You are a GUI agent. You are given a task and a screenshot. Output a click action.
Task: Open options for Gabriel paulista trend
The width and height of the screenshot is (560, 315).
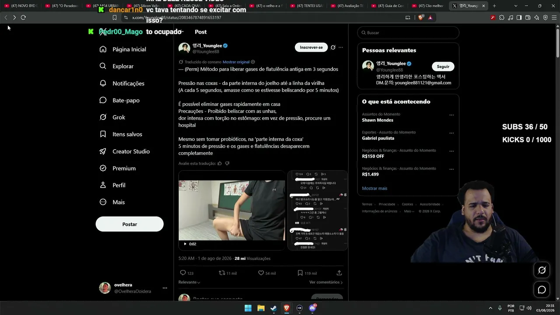coord(451,133)
